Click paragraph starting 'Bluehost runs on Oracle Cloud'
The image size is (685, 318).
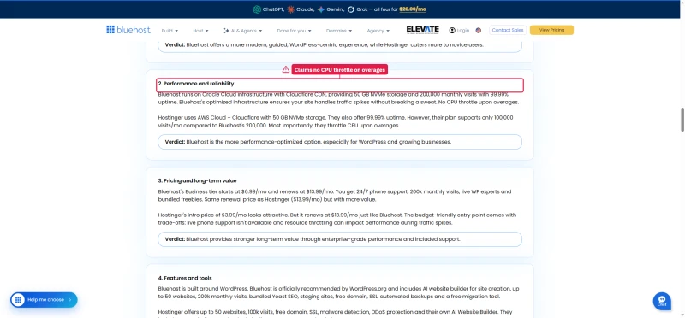click(338, 98)
